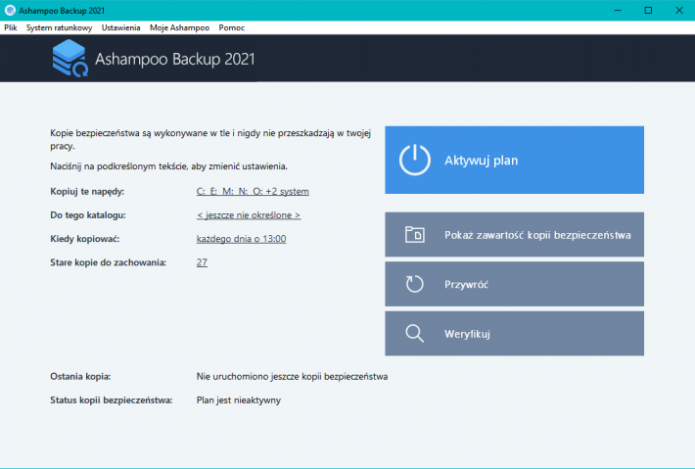Click the 'Kiedy kopiować:' label
The height and width of the screenshot is (469, 695).
[x=84, y=239]
